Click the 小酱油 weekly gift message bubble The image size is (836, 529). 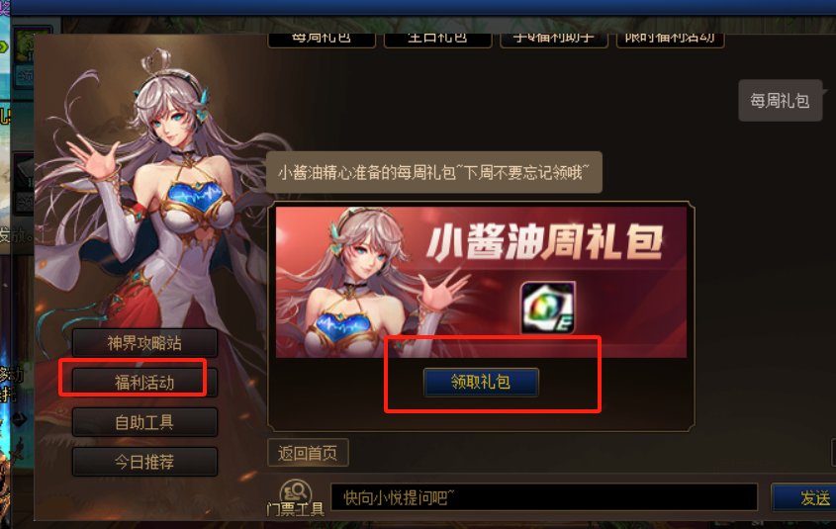[434, 172]
